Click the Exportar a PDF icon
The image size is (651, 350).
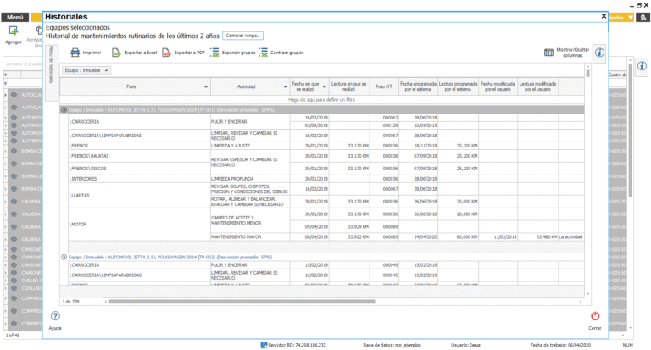(x=165, y=53)
